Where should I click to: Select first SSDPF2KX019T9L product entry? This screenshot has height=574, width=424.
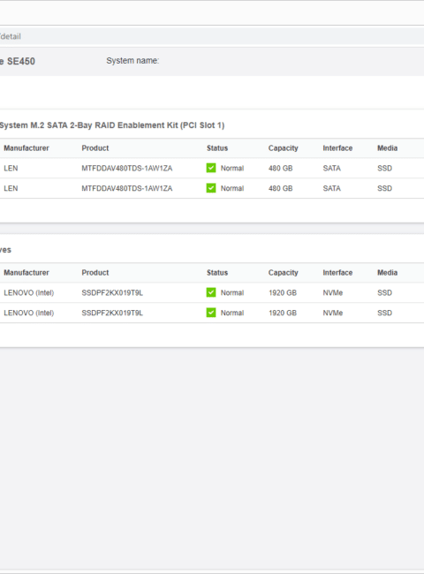pyautogui.click(x=112, y=293)
